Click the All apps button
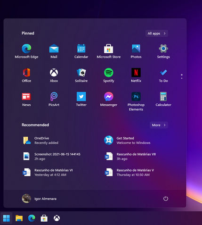 [157, 33]
